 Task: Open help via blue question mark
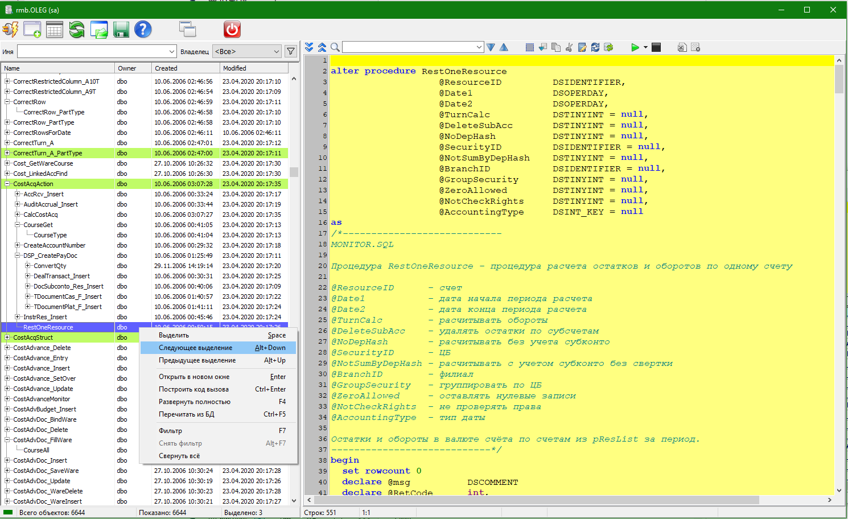[x=143, y=30]
